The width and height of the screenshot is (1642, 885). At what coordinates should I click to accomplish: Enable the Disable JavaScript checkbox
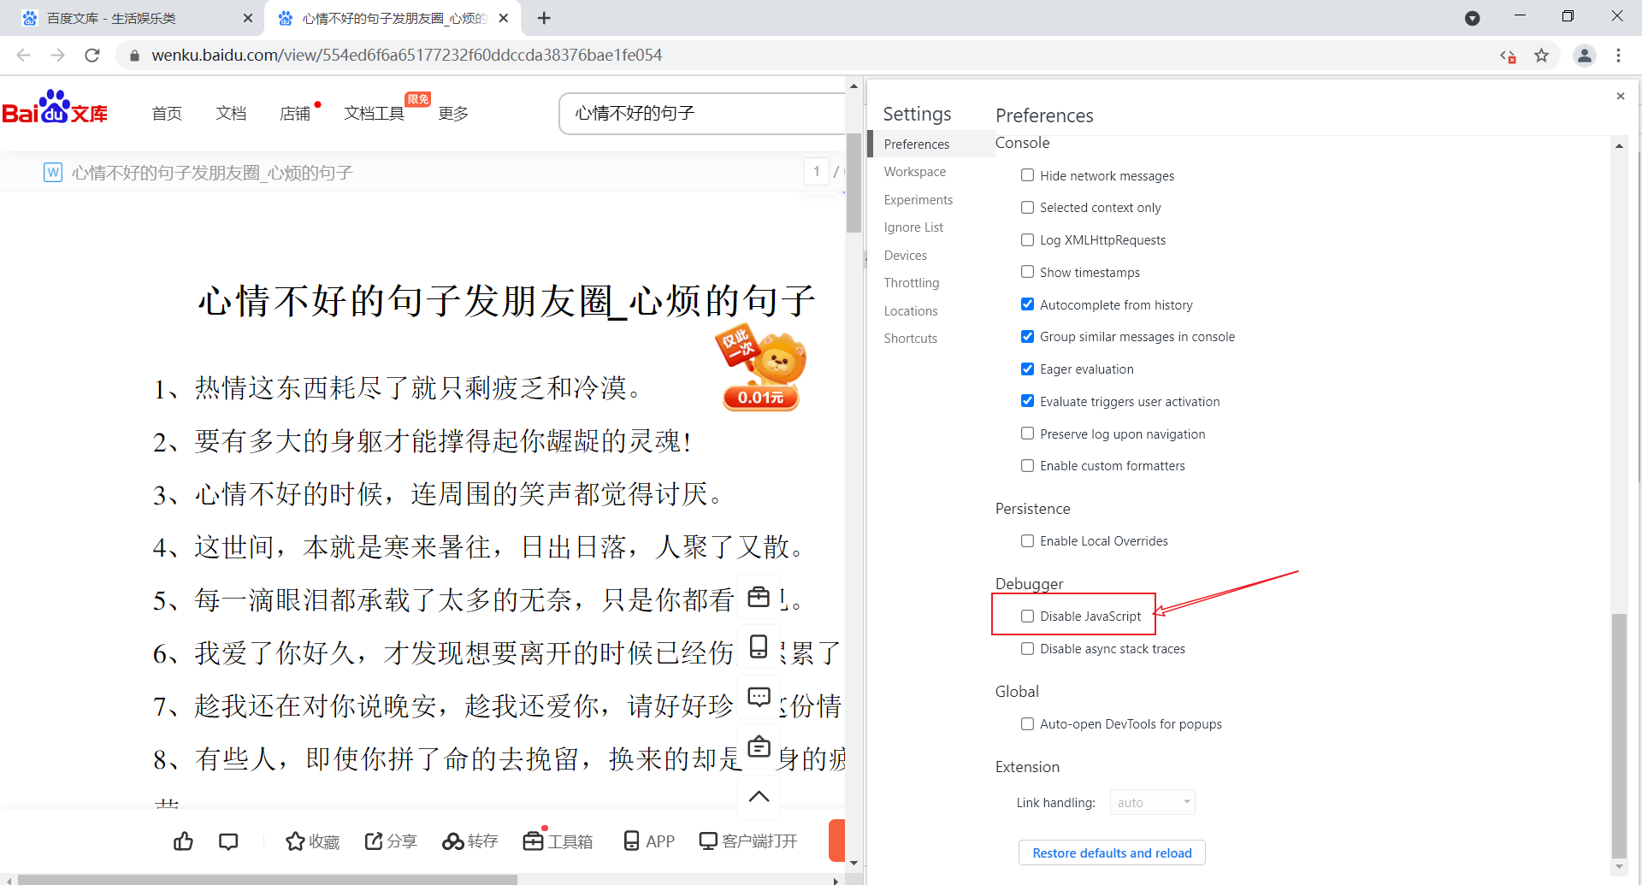pyautogui.click(x=1027, y=616)
